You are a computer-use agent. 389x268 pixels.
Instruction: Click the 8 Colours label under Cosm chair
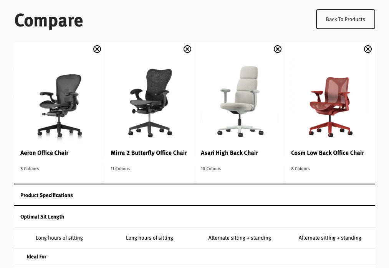point(300,169)
